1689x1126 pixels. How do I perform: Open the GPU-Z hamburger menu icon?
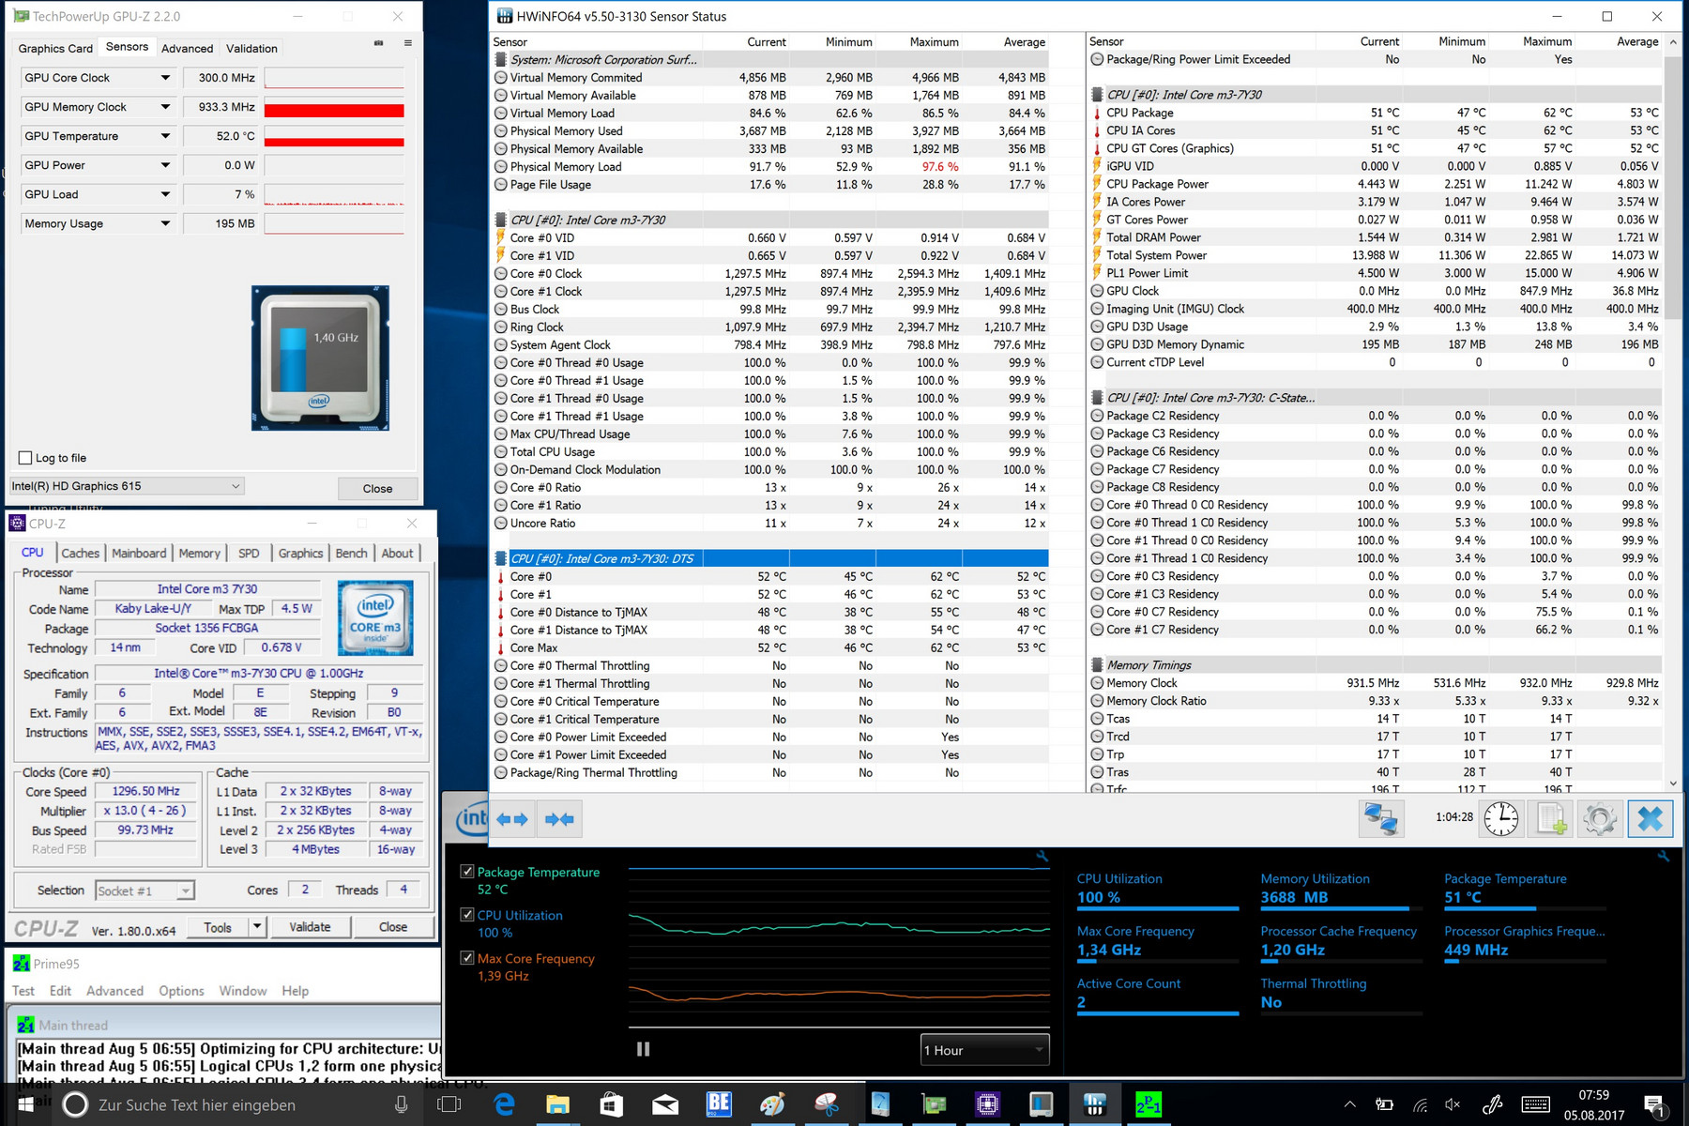(x=408, y=43)
